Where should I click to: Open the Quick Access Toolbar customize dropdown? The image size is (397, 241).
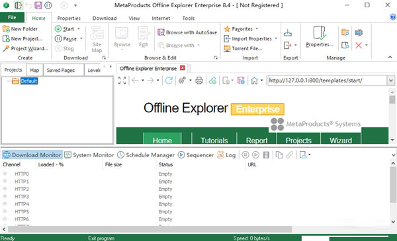point(75,5)
